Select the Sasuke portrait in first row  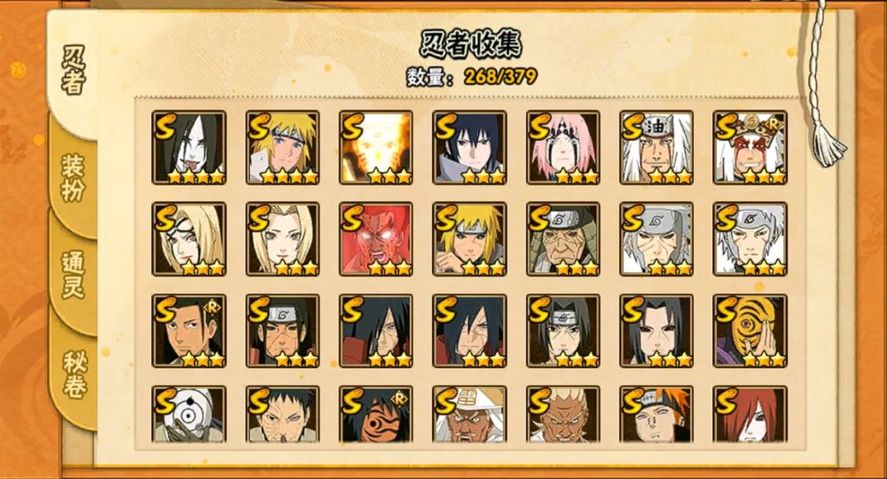pyautogui.click(x=470, y=147)
